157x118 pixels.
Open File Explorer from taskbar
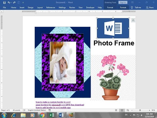coord(23,115)
